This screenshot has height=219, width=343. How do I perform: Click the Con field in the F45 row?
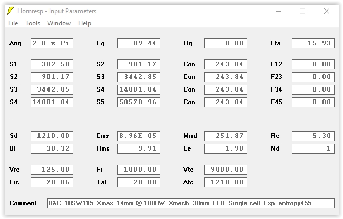(226, 102)
